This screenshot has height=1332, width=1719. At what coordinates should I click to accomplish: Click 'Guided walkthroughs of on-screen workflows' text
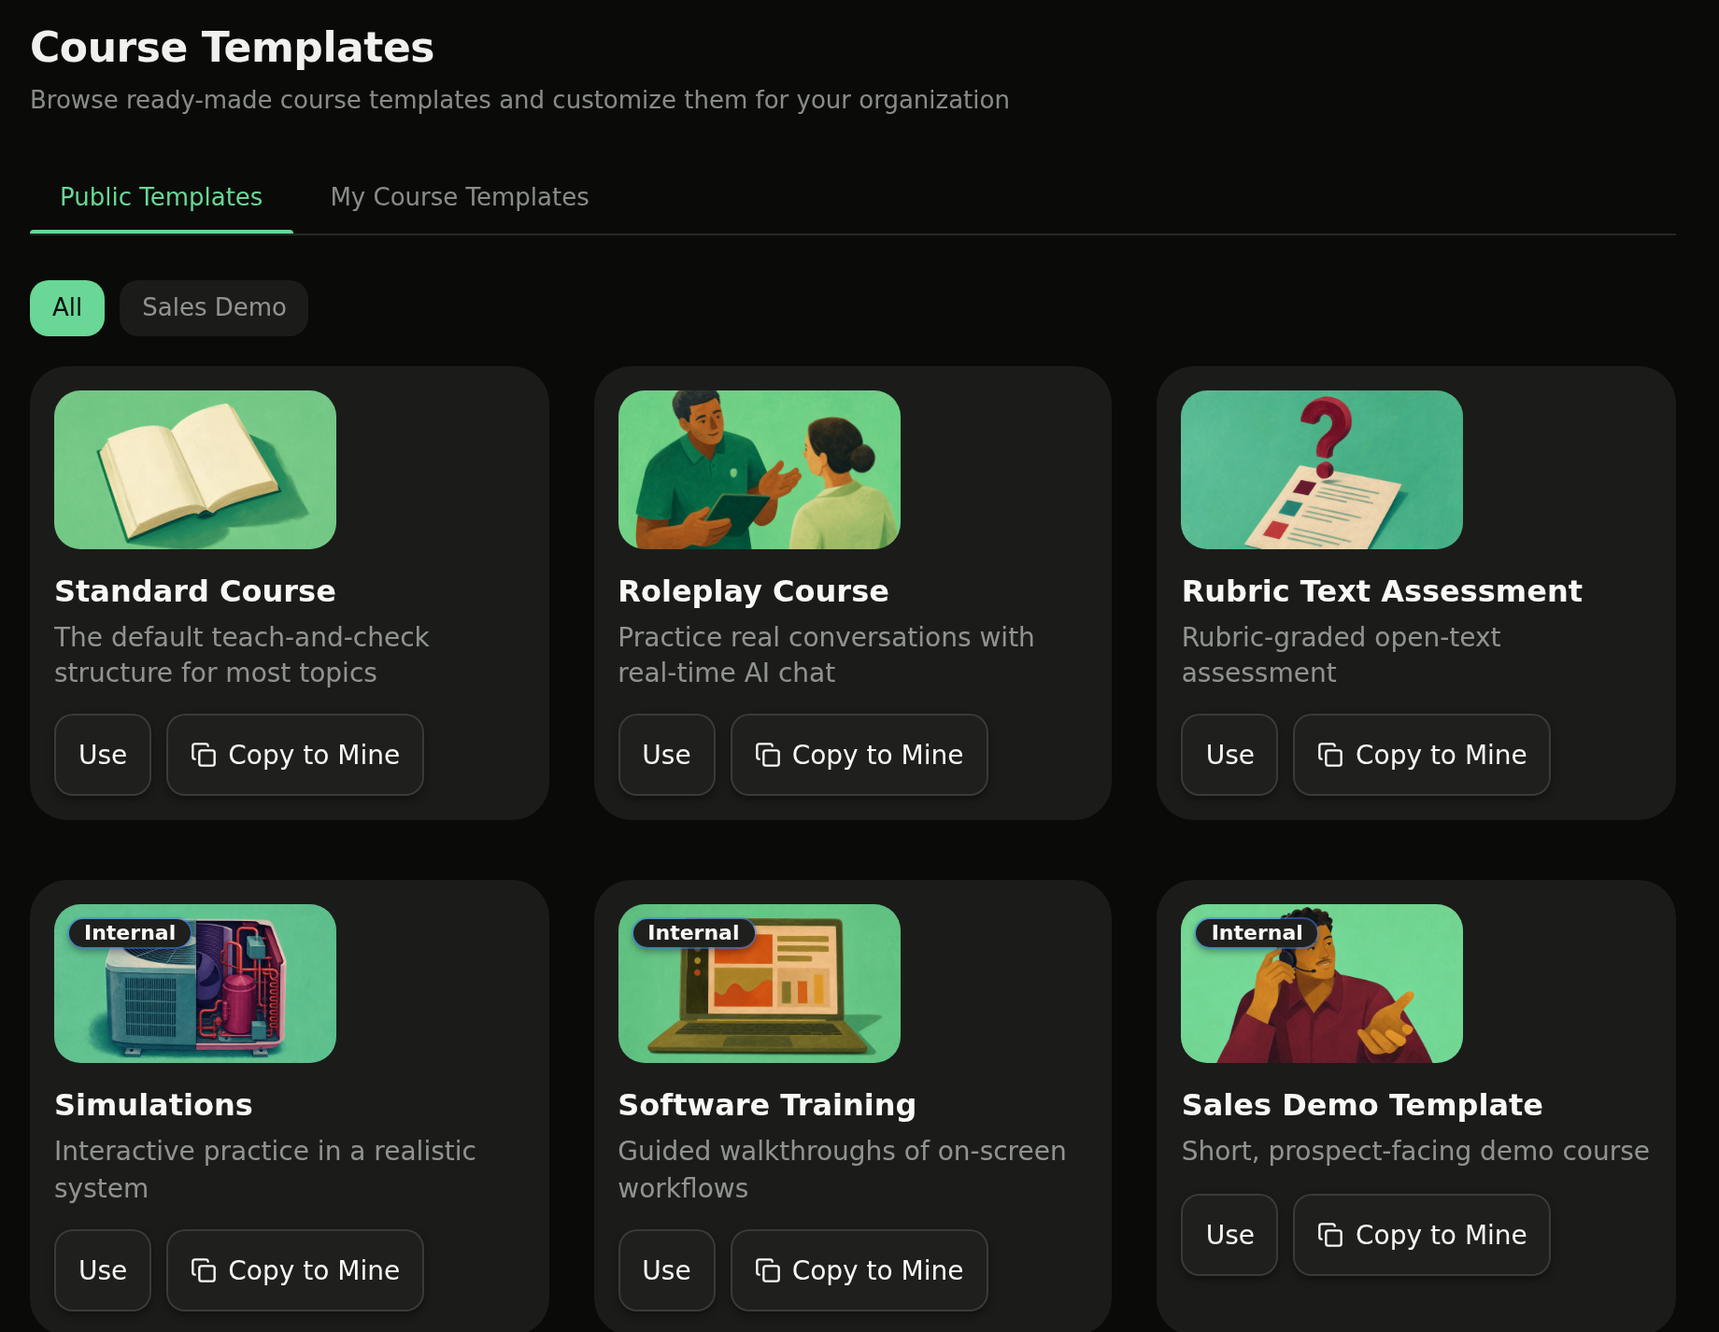pyautogui.click(x=842, y=1169)
